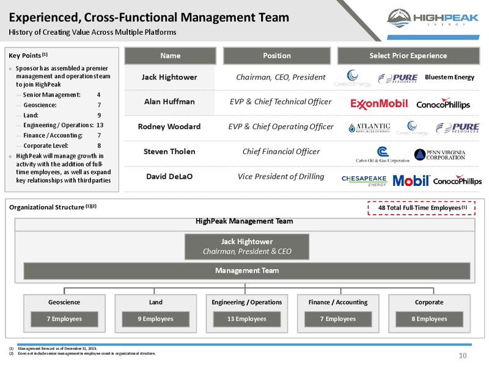
Task: Click ConocoPhillips logo in David DeLaO row
Action: [457, 180]
